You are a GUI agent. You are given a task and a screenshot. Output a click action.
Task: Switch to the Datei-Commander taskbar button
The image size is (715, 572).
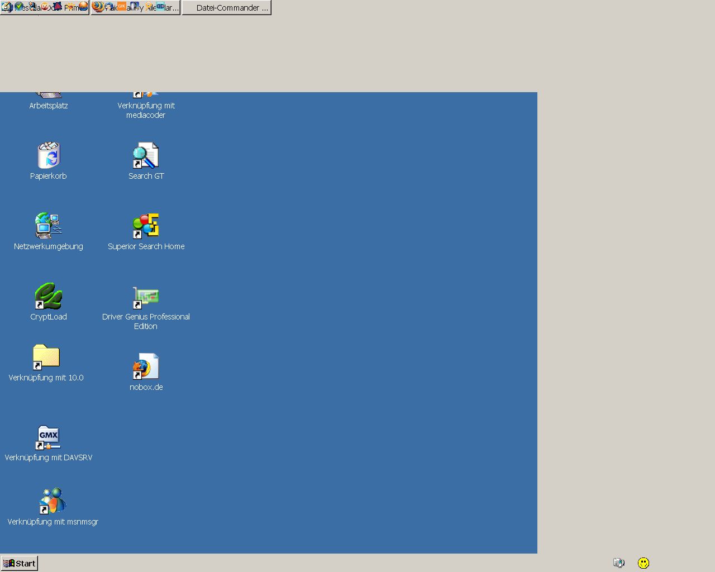coord(227,8)
